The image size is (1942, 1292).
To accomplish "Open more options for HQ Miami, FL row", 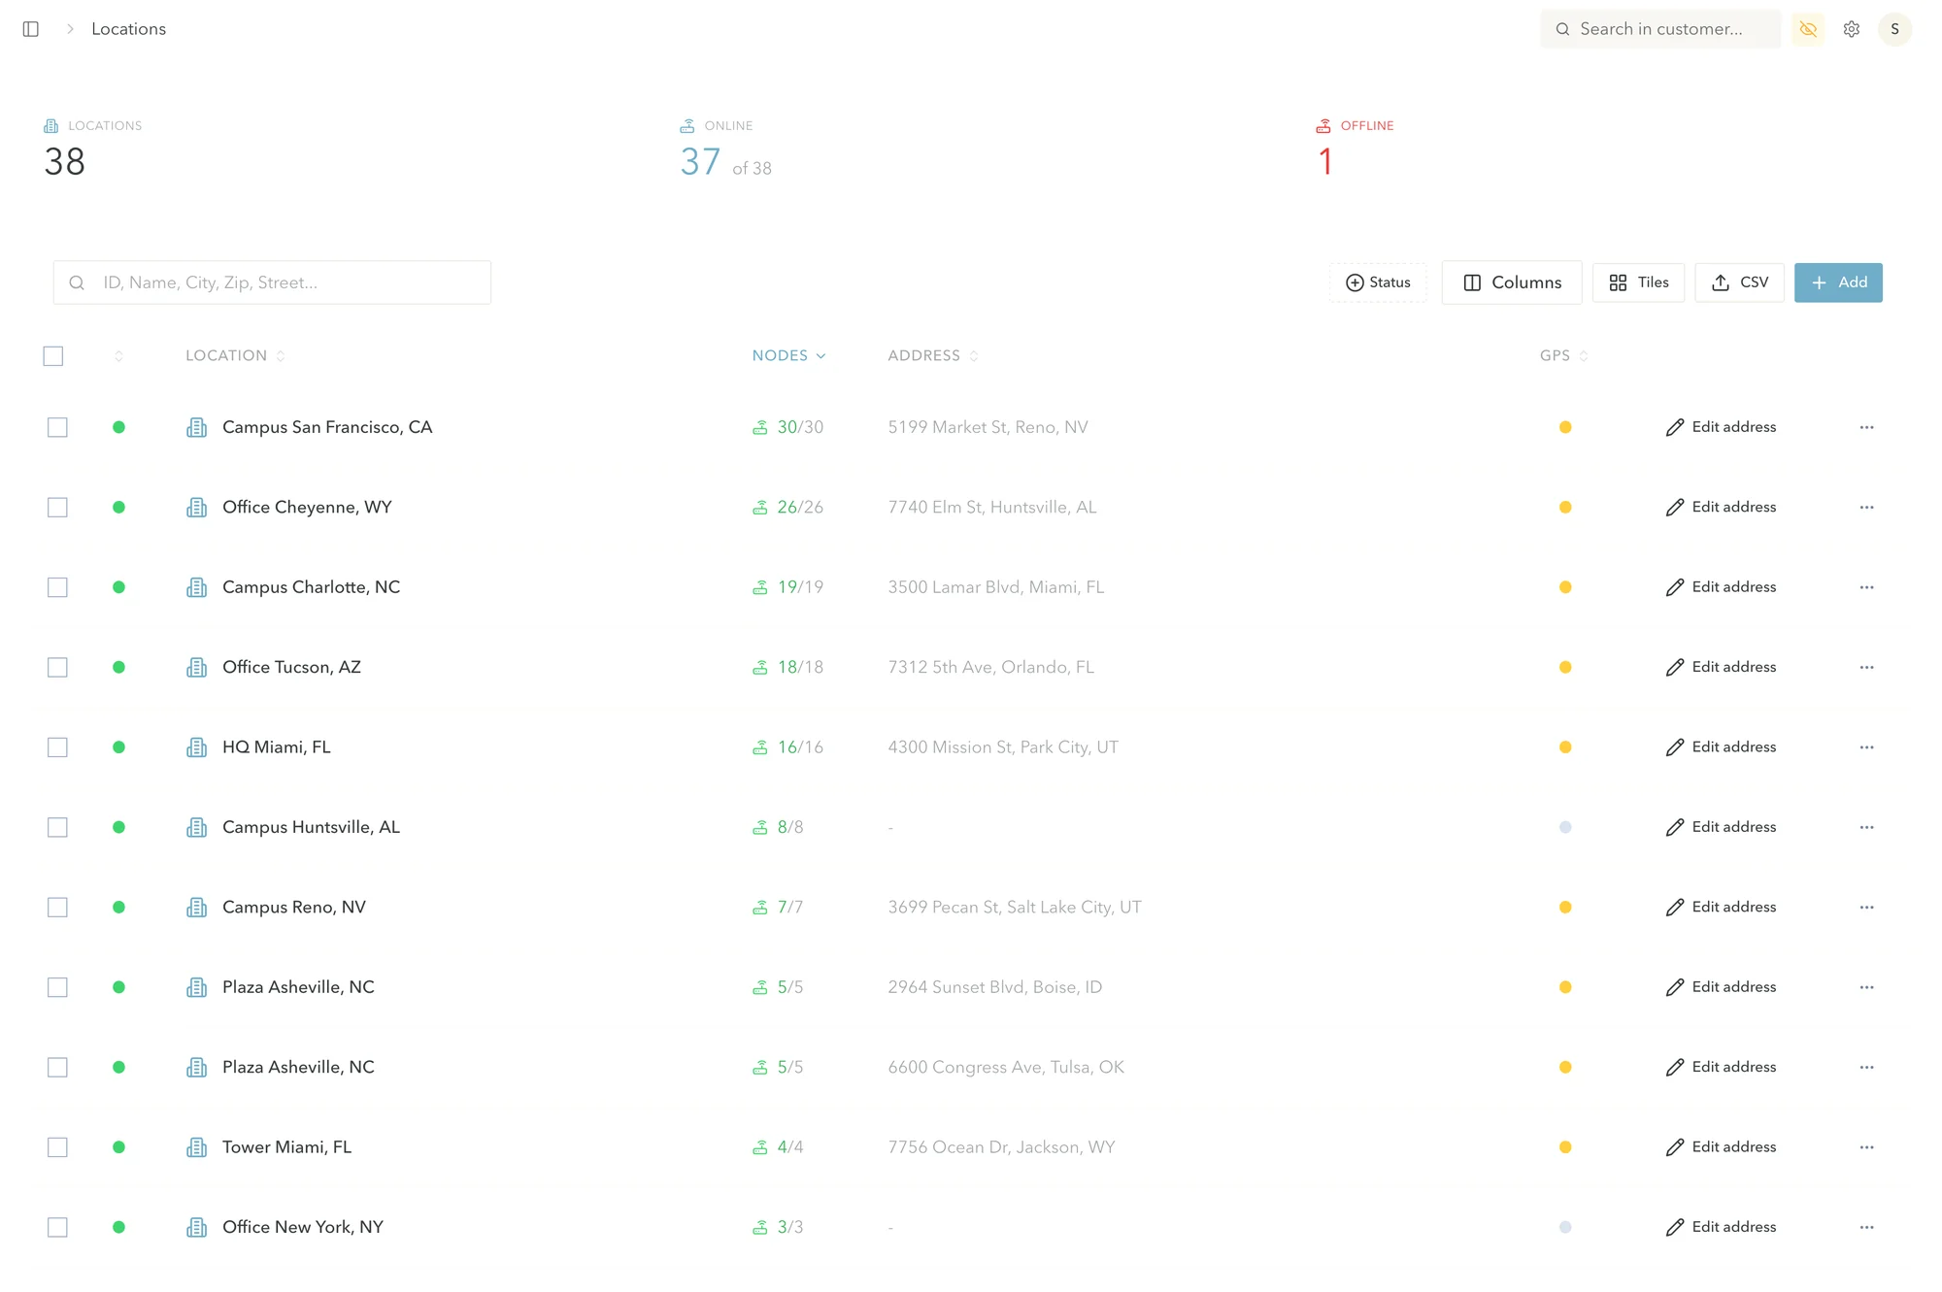I will pyautogui.click(x=1866, y=747).
